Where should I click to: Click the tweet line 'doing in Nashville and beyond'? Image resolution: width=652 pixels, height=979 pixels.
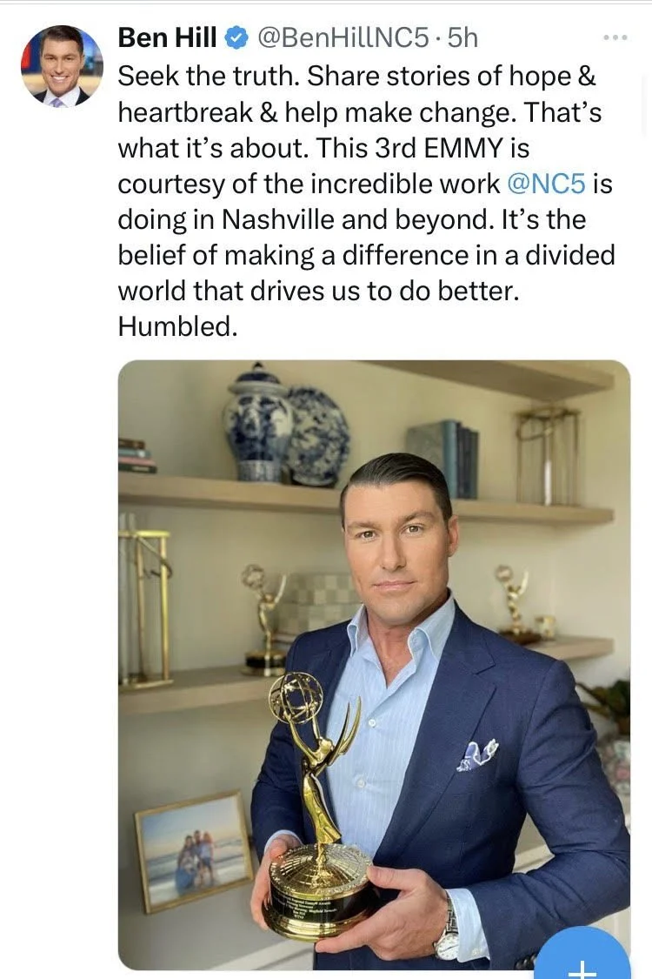click(352, 219)
